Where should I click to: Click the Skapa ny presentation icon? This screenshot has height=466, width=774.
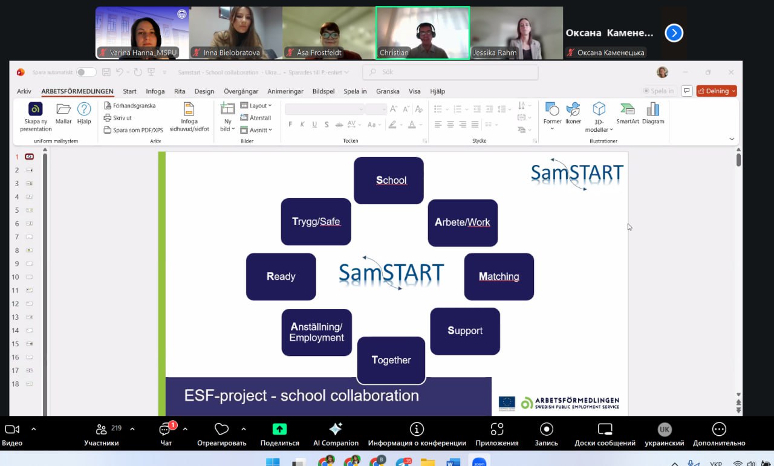click(x=36, y=109)
